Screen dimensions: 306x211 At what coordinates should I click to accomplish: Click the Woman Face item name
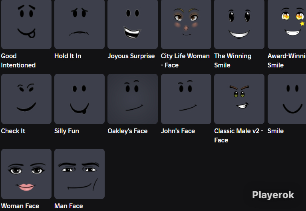pos(20,206)
